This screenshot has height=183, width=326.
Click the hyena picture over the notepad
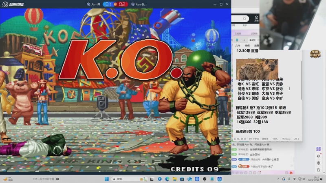(x=257, y=69)
